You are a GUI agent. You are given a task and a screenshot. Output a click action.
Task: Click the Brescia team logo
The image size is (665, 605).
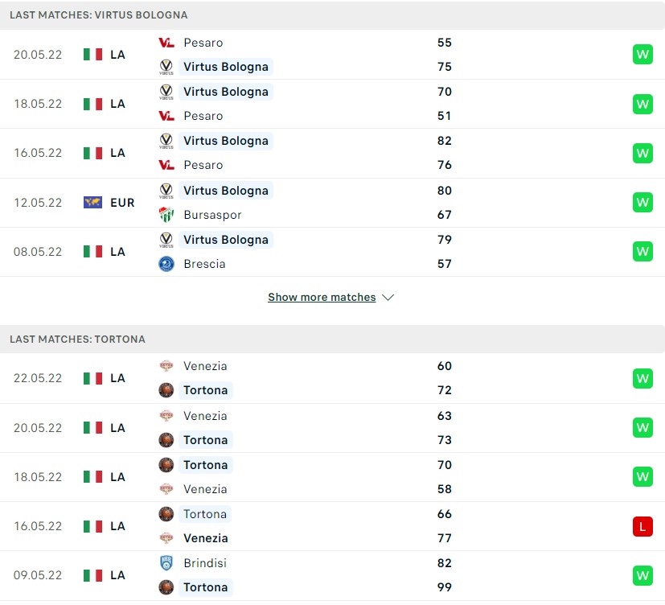[166, 264]
